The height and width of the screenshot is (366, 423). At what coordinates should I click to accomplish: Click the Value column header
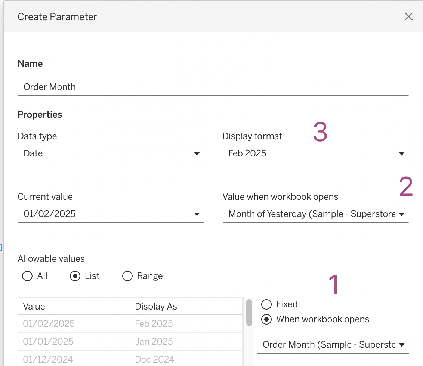74,307
